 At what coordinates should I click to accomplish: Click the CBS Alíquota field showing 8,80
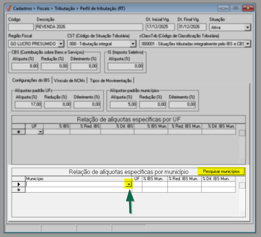(25, 66)
